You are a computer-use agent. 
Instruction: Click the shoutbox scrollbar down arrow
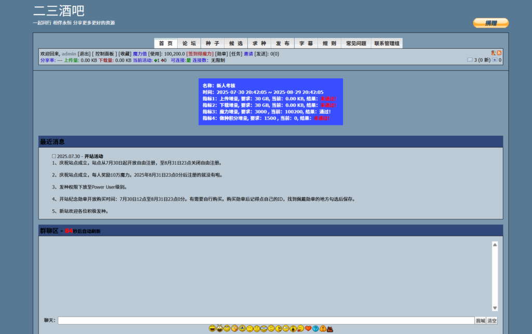point(495,308)
